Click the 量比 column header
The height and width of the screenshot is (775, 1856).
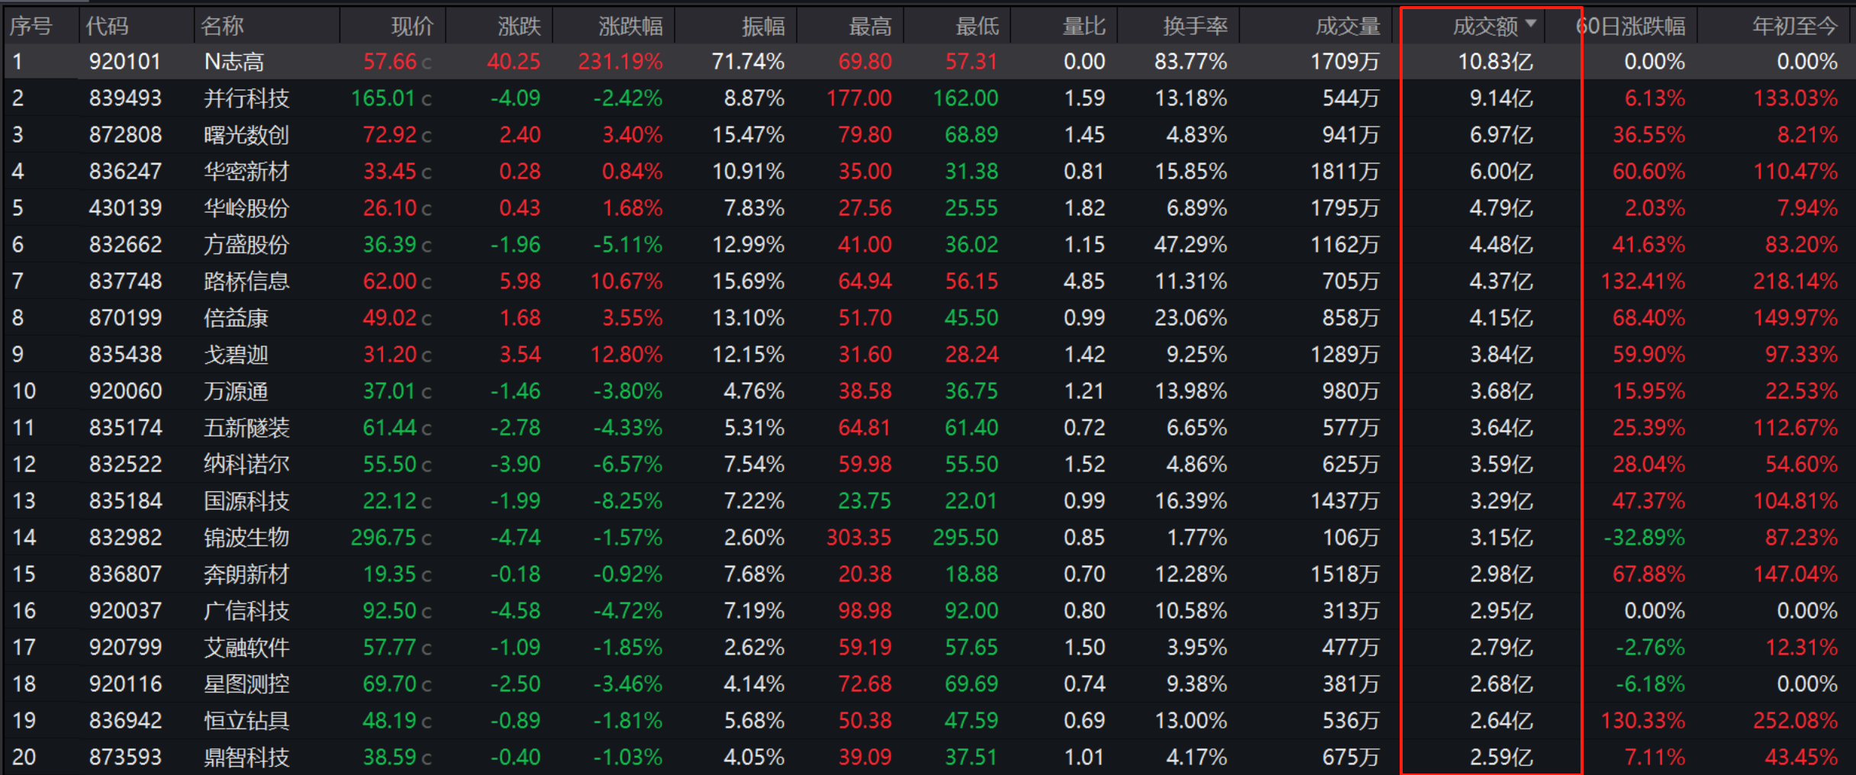pos(1084,27)
